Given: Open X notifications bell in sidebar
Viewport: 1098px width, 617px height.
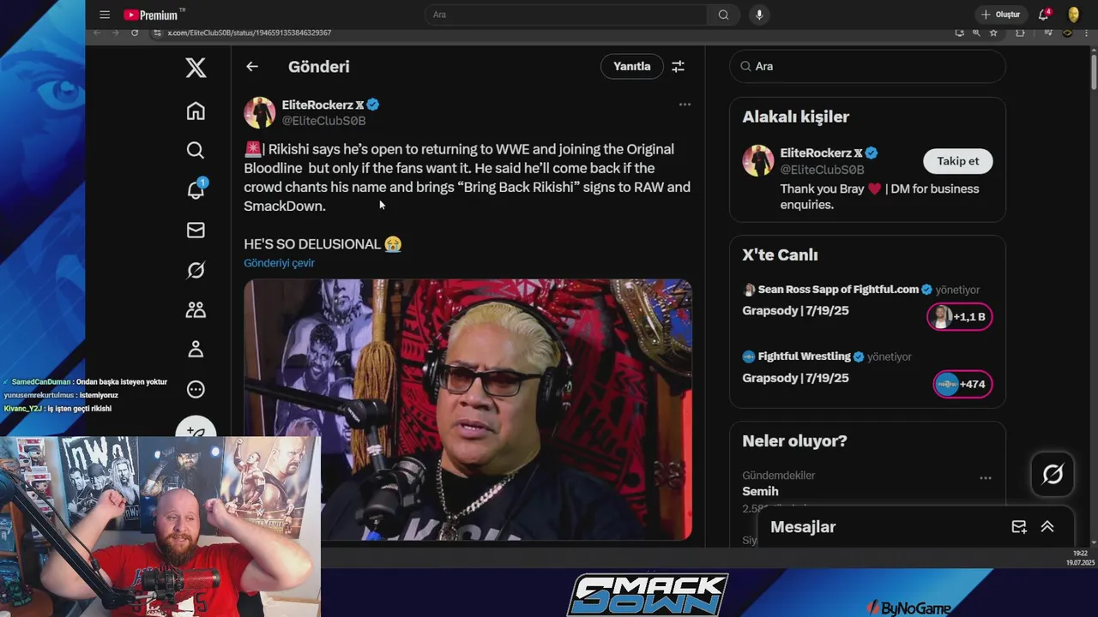Looking at the screenshot, I should tap(196, 189).
